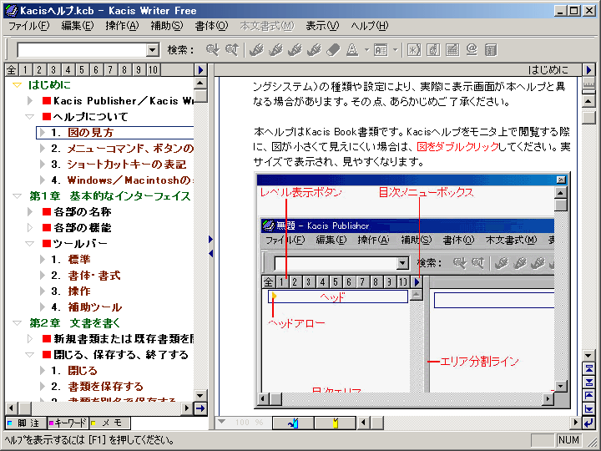Click the ruler icon above text scrollbar
The width and height of the screenshot is (601, 451).
pos(588,84)
